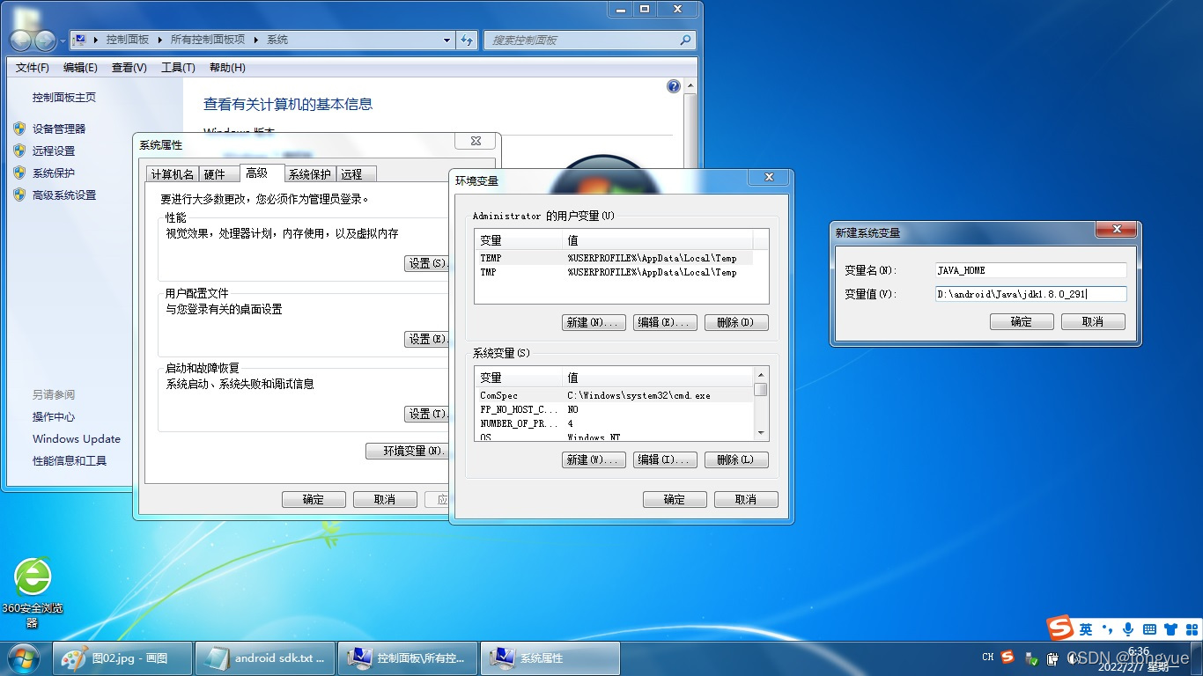Open 查看(V) menu
1203x676 pixels.
(x=129, y=68)
